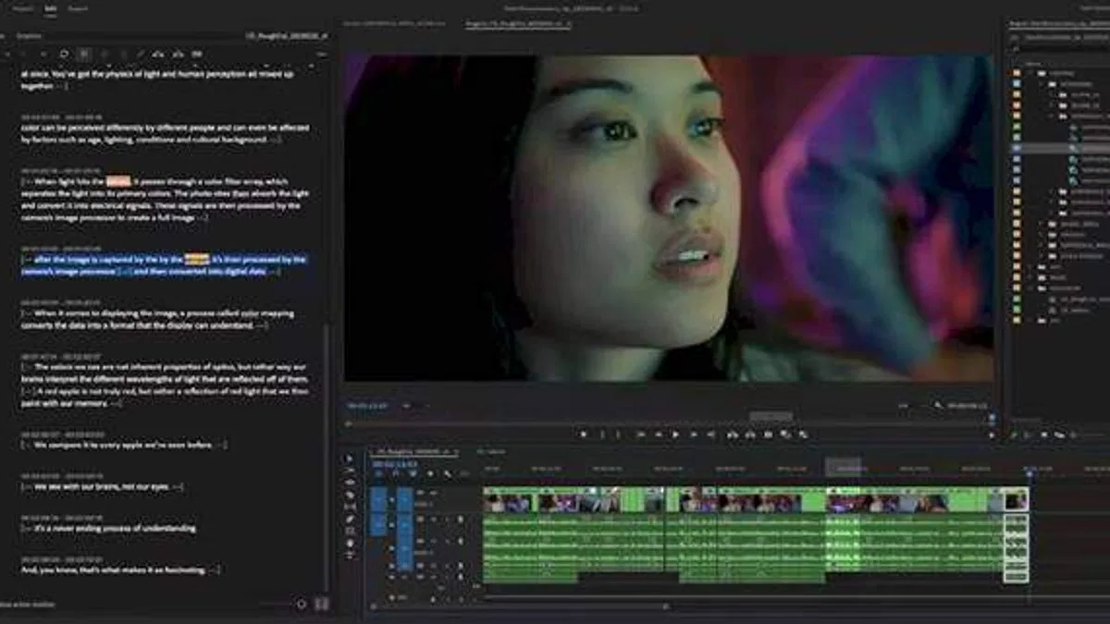
Task: Select the Program monitor tab
Action: tap(516, 23)
